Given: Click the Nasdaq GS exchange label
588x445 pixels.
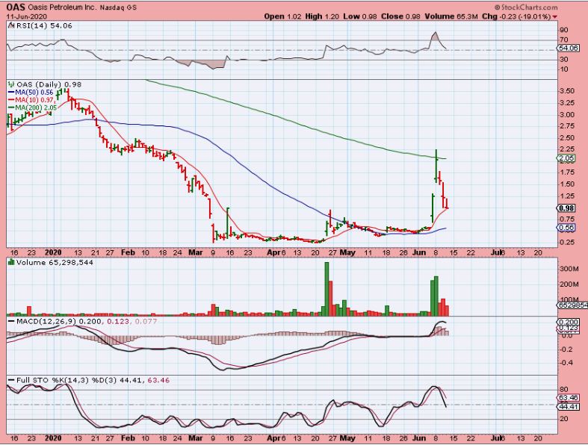Looking at the screenshot, I should 118,7.
